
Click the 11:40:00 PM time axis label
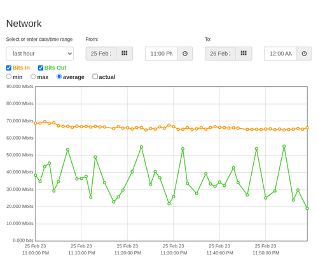[x=219, y=253]
